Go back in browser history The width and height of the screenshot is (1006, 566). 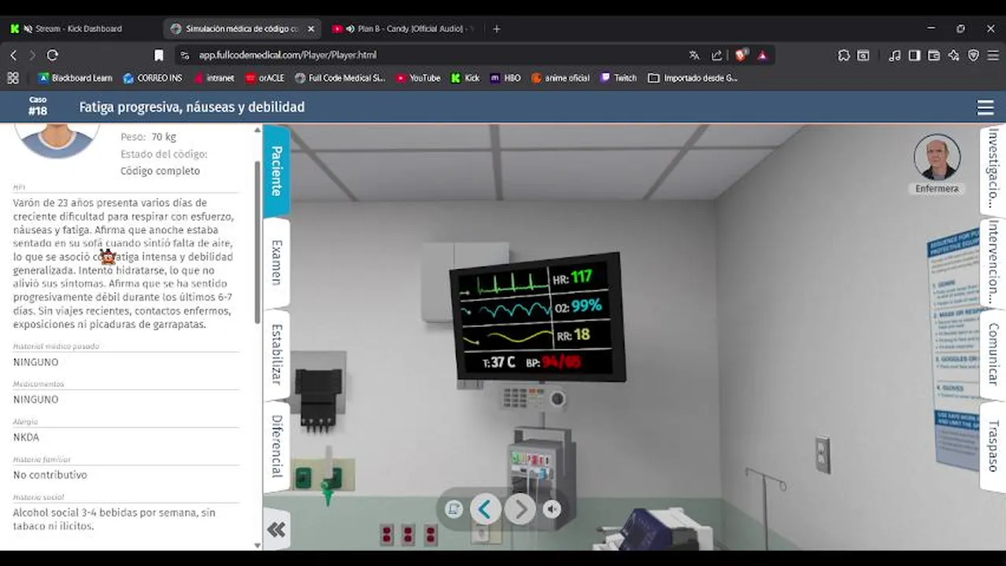tap(13, 55)
